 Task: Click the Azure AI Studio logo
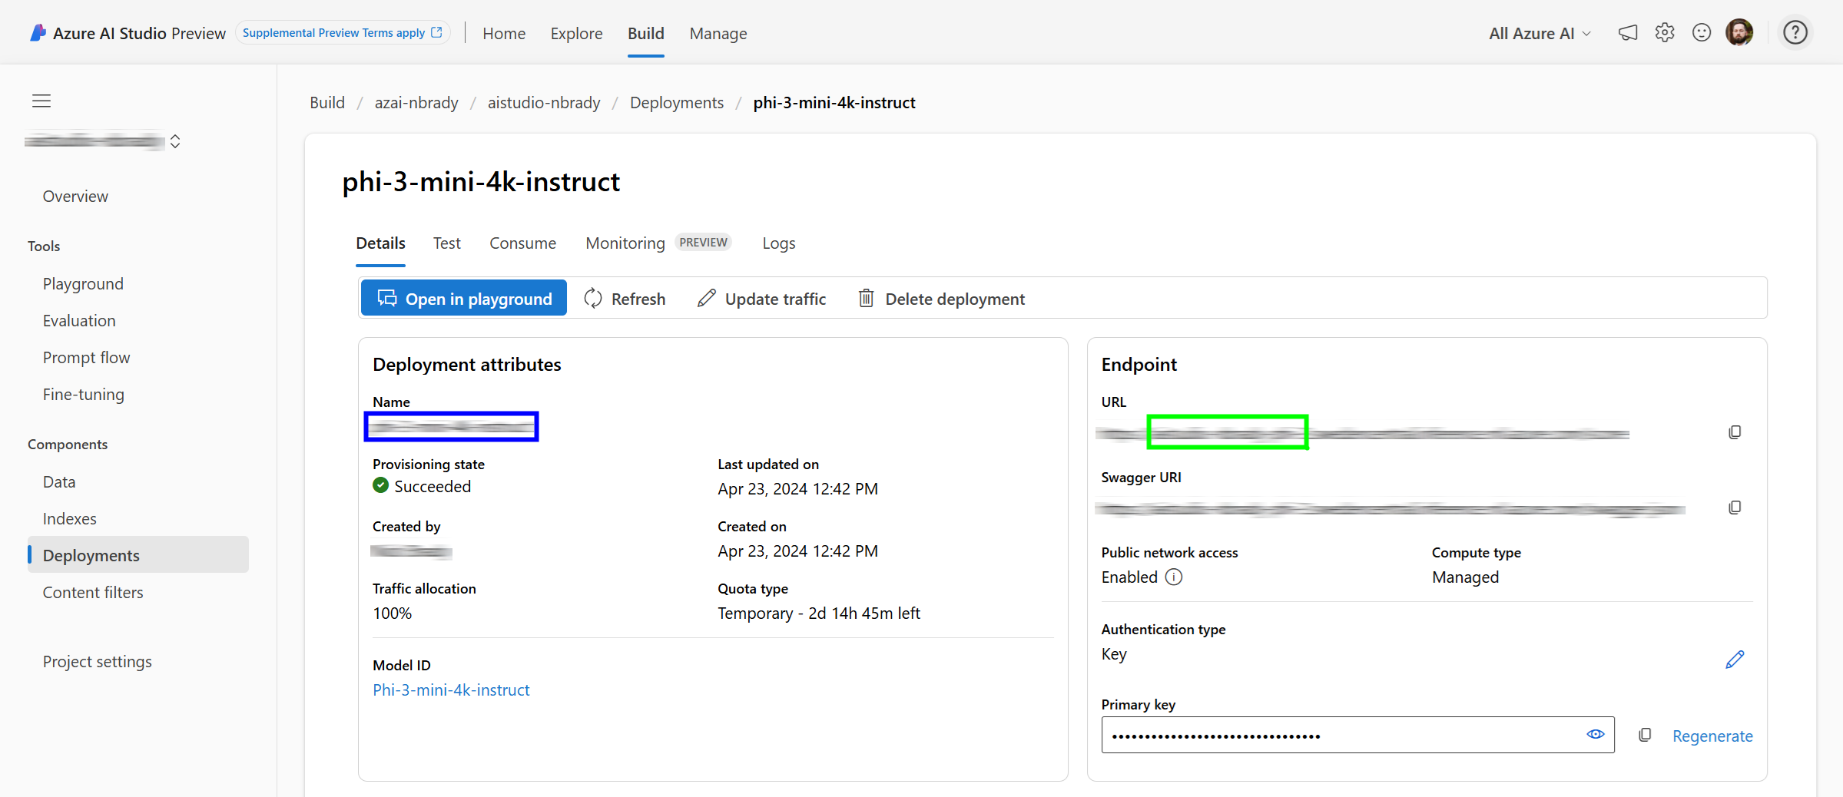[x=37, y=33]
